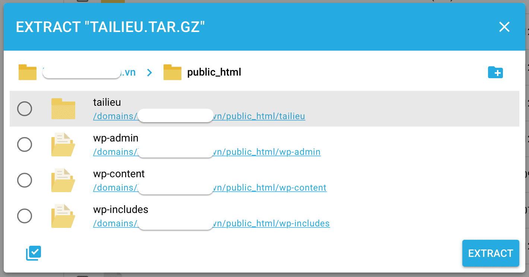Click the select-all checkmark icon
The height and width of the screenshot is (277, 529).
coord(34,253)
